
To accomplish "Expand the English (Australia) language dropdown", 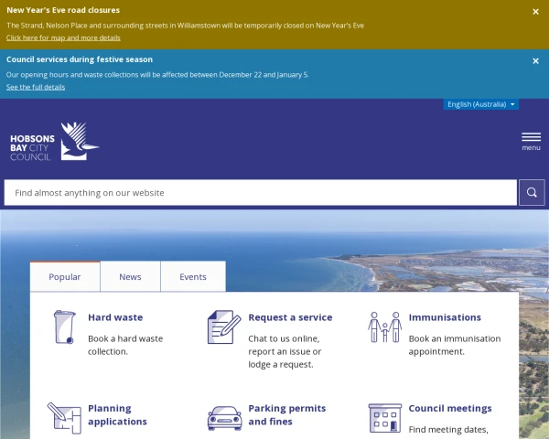I will pyautogui.click(x=481, y=104).
